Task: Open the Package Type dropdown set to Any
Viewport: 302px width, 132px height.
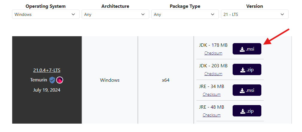Action: point(185,14)
